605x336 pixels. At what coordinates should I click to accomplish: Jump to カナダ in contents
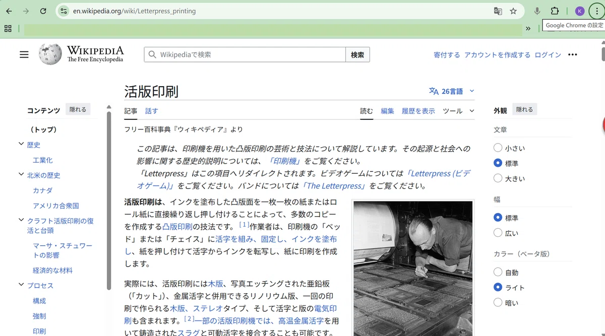[42, 190]
